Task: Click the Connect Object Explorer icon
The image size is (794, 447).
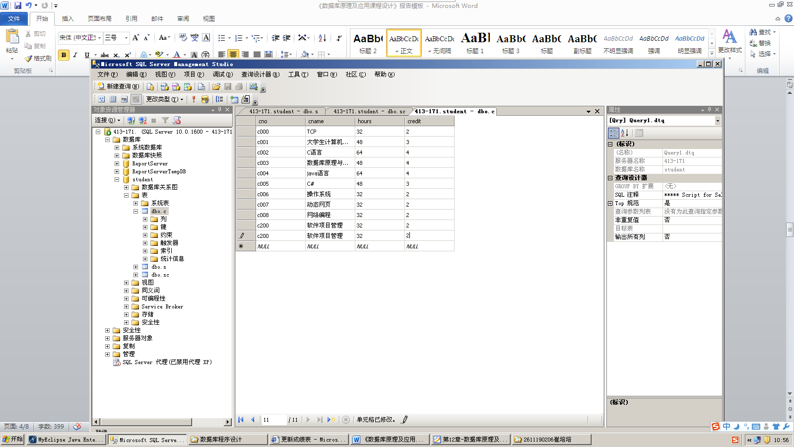Action: click(131, 120)
